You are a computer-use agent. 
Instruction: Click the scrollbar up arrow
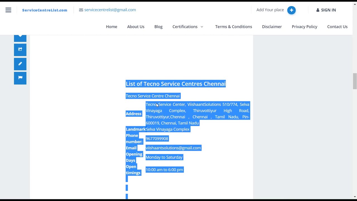[355, 4]
